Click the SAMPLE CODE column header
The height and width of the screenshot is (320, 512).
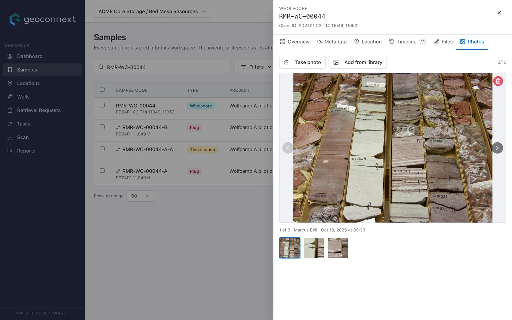point(132,90)
